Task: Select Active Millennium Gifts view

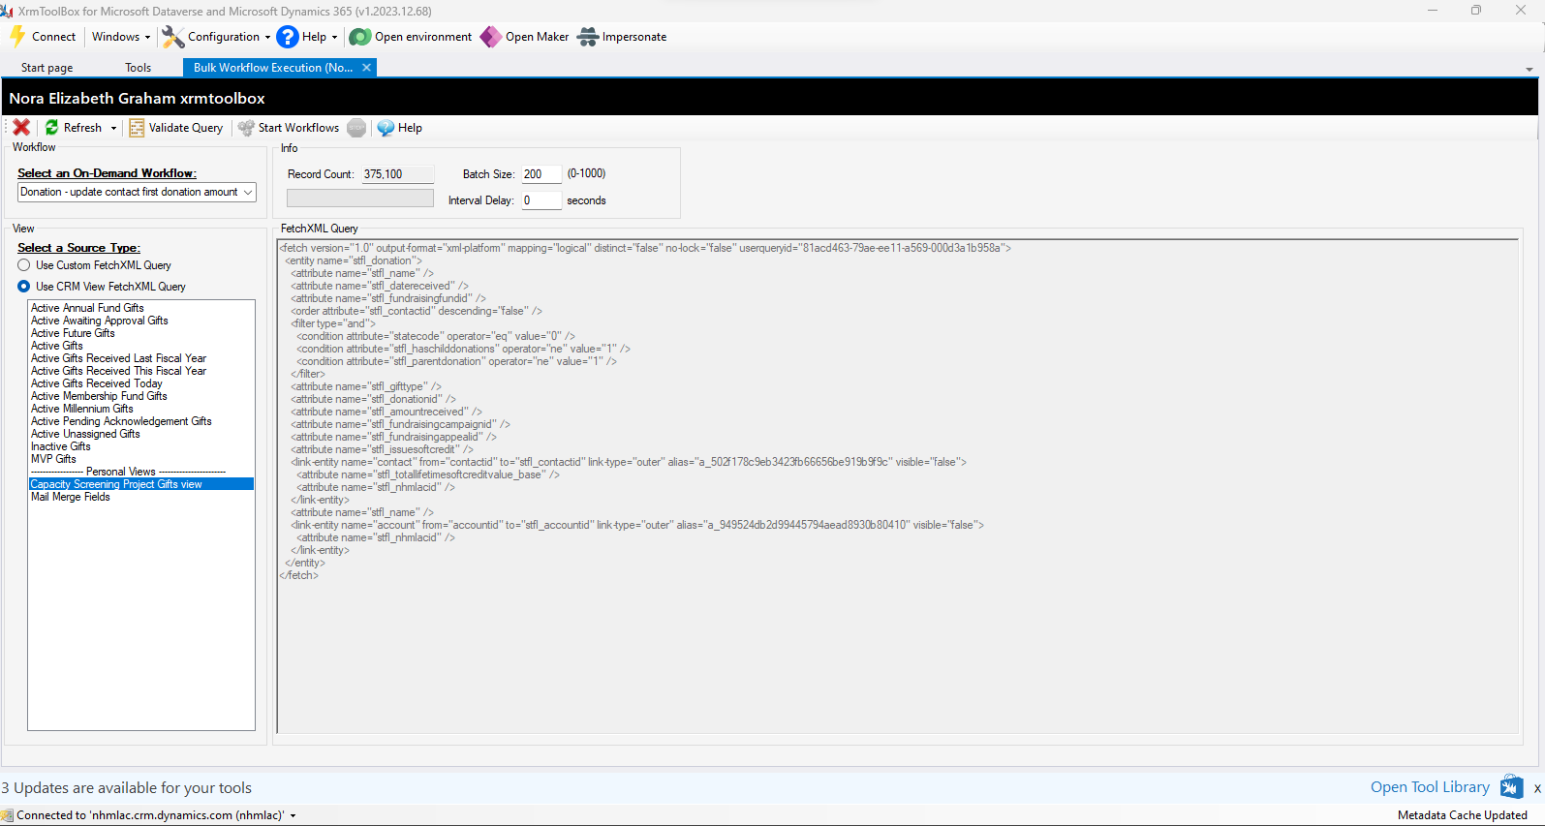Action: click(x=82, y=409)
